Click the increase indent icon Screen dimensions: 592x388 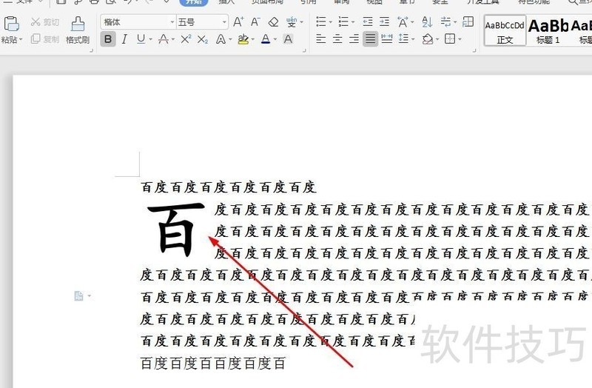click(384, 22)
